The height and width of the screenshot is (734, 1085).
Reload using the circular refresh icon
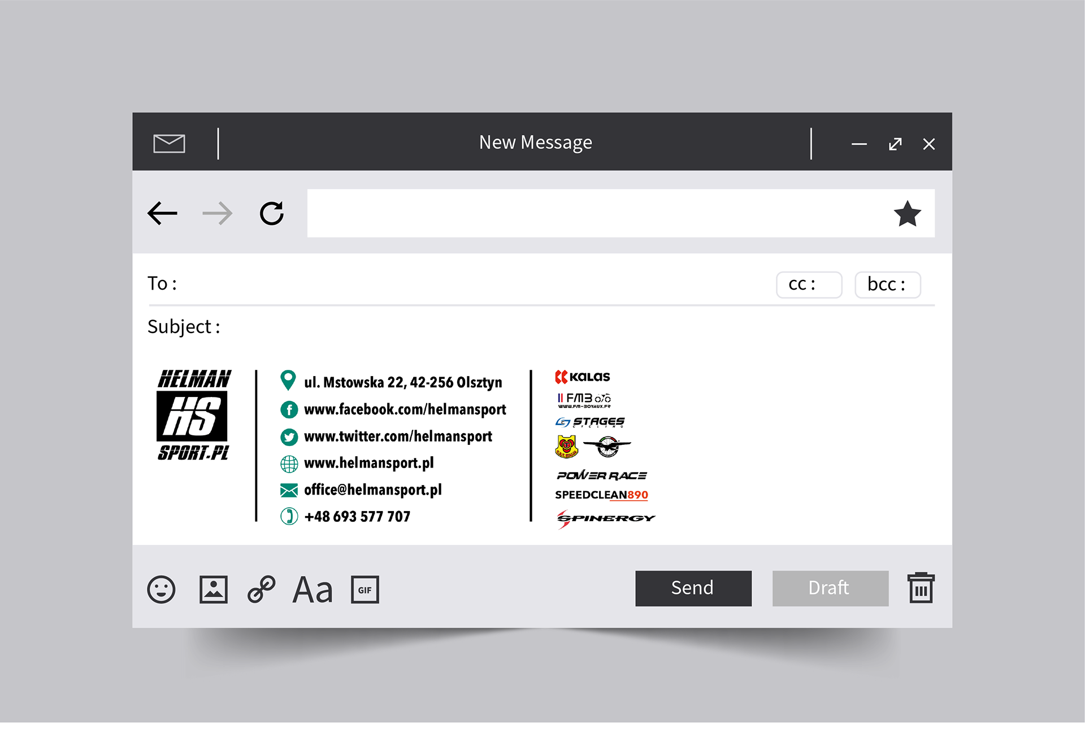272,213
